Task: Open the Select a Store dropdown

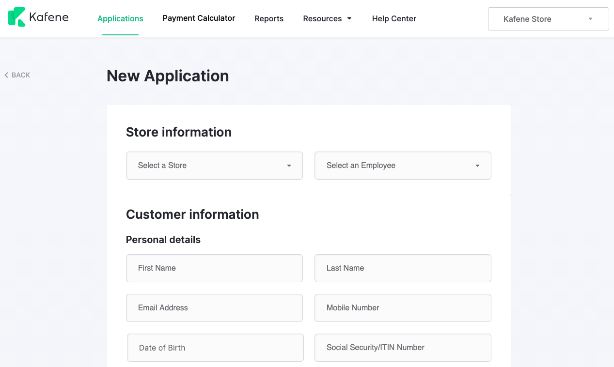Action: pos(214,166)
